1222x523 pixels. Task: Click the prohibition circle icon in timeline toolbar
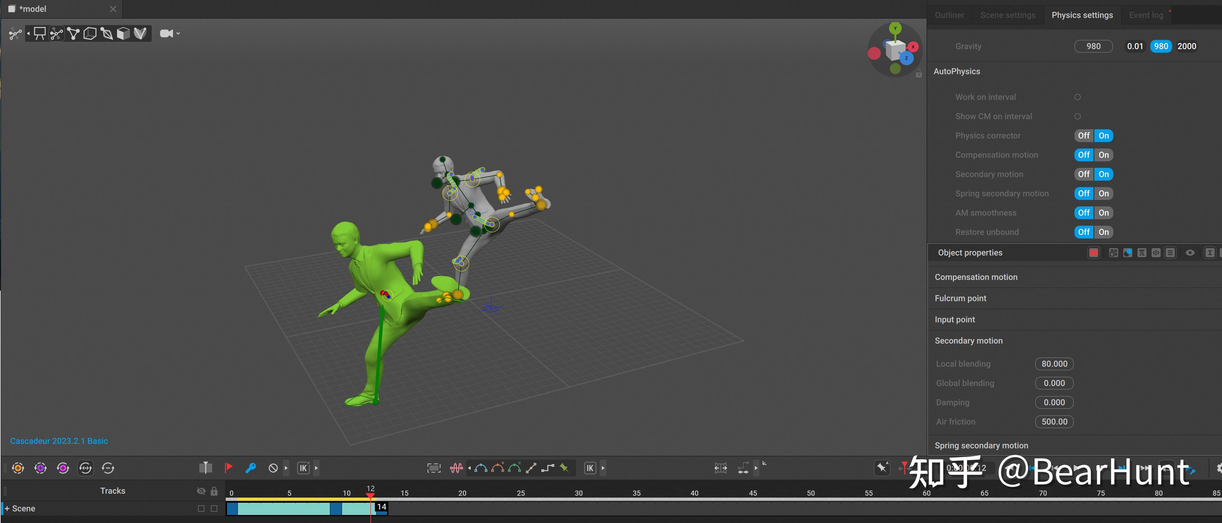click(273, 468)
